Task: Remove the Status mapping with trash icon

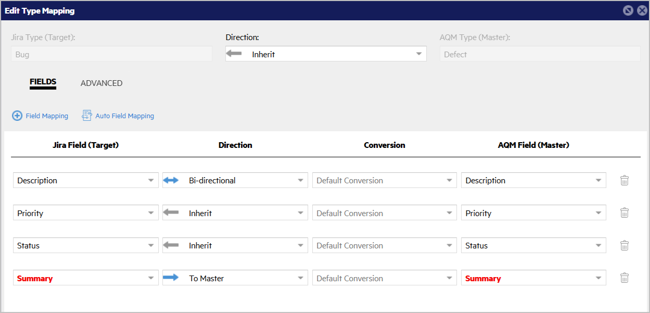Action: click(624, 246)
